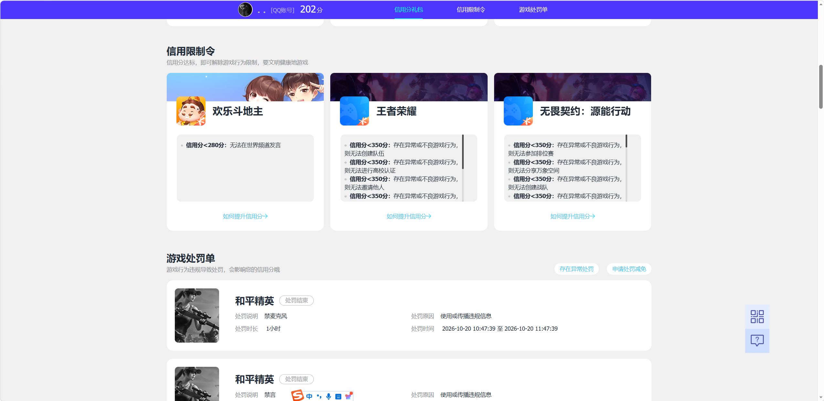This screenshot has height=401, width=824.
Task: Open the 欢乐斗地主 game icon
Action: (191, 111)
